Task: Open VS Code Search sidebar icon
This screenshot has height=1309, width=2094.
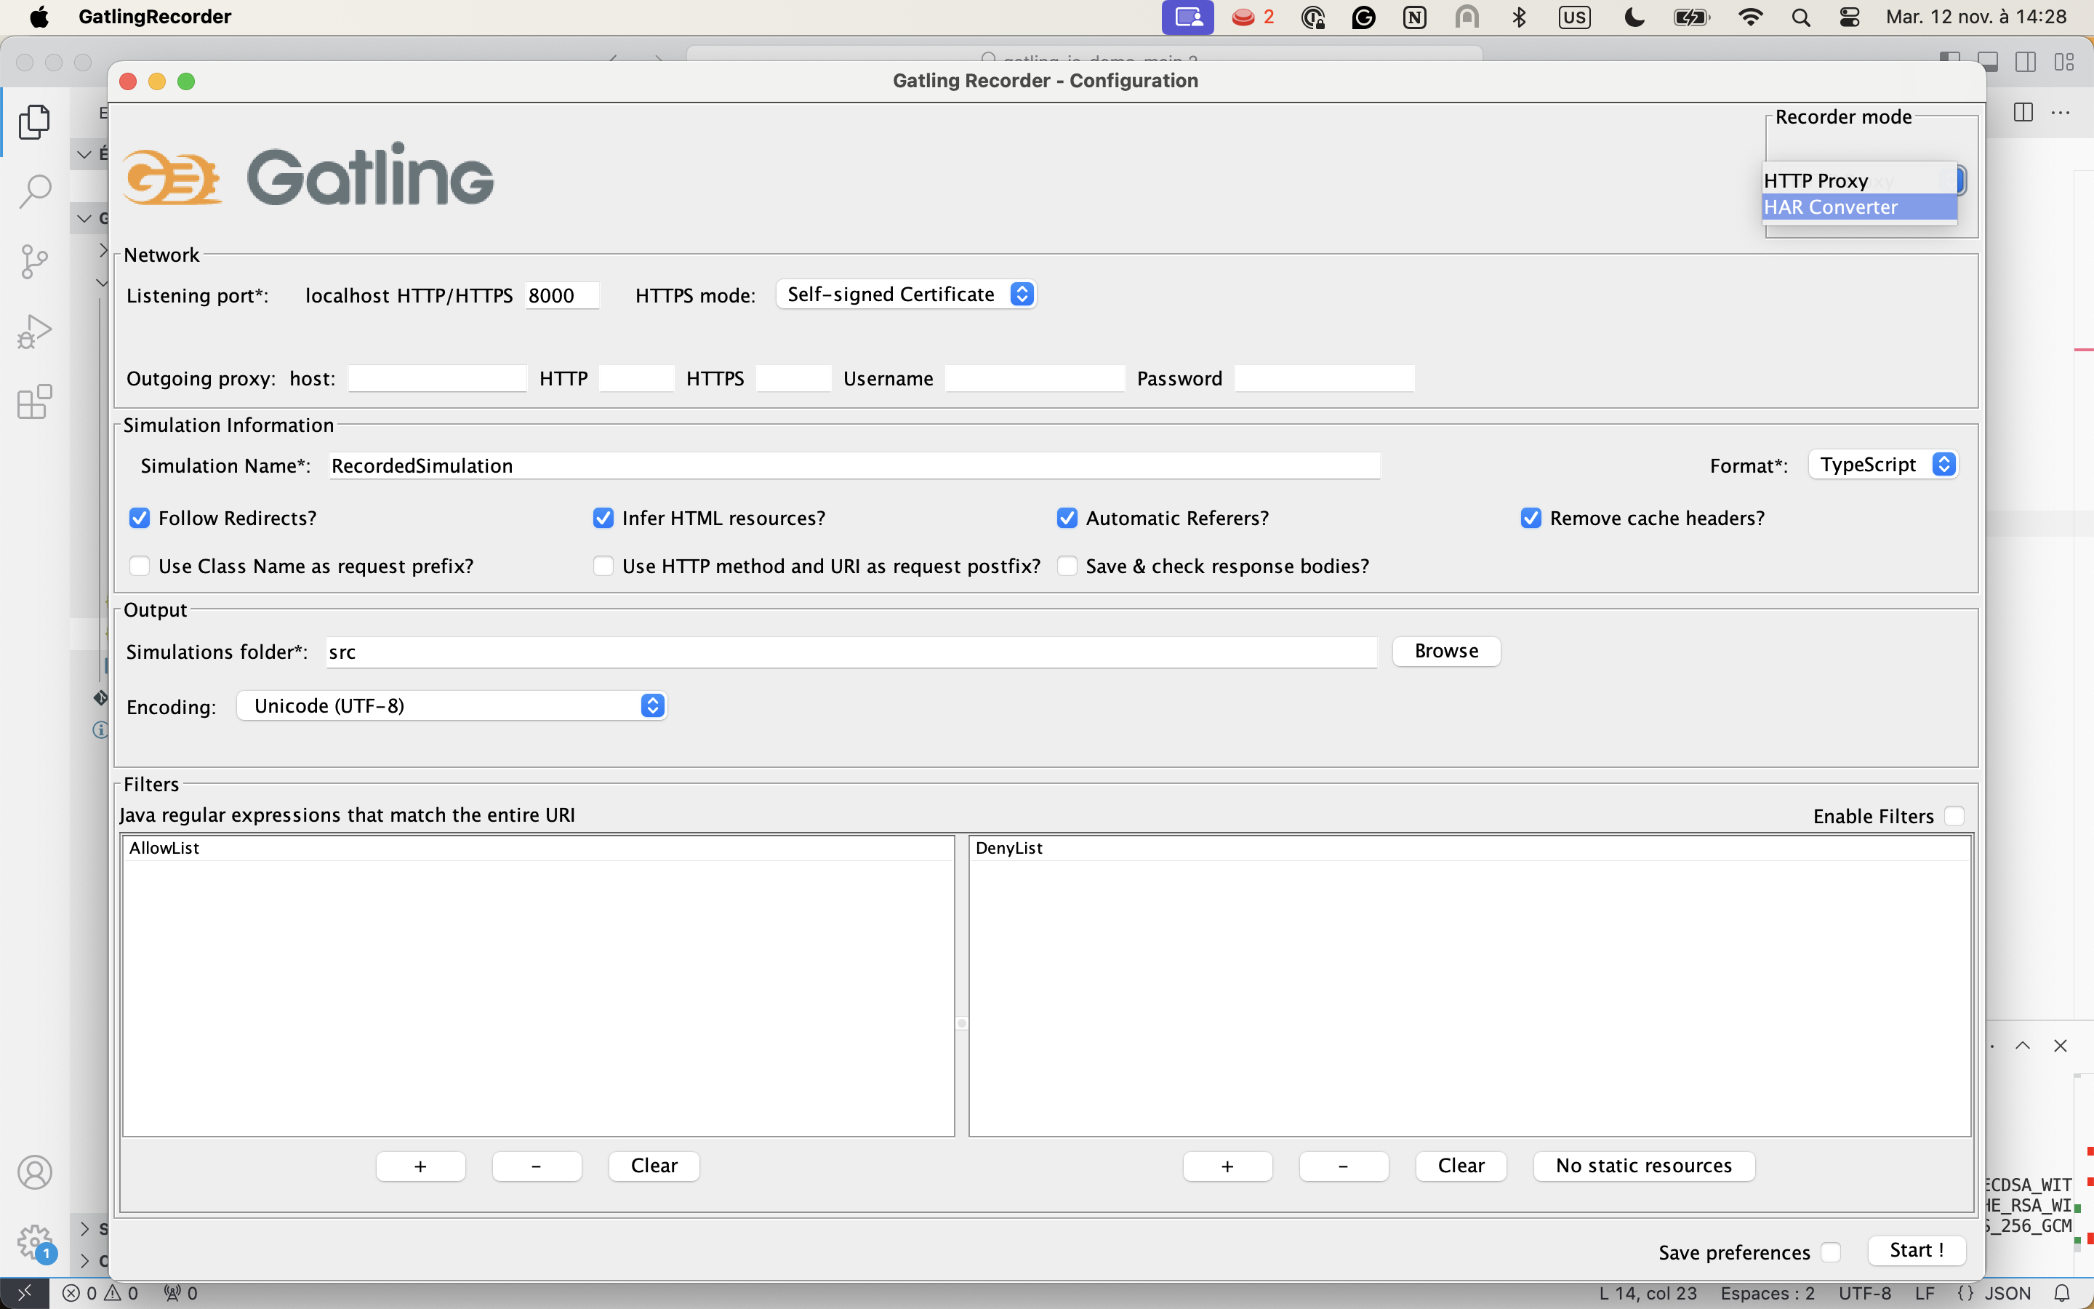Action: point(35,191)
